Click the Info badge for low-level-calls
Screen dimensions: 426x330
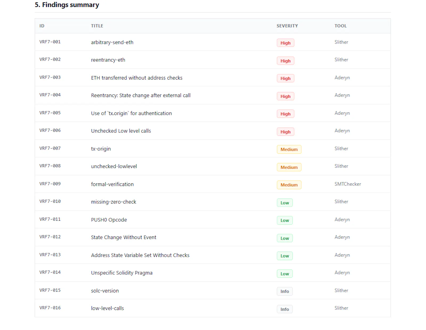click(285, 309)
